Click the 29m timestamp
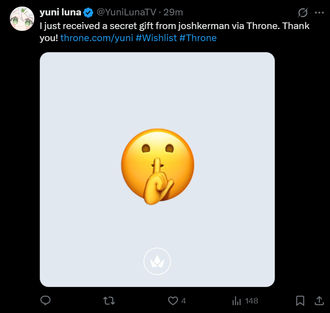The image size is (330, 313). (x=173, y=12)
